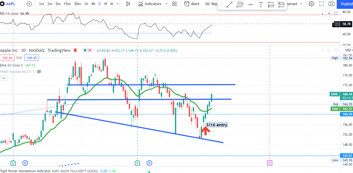This screenshot has height=173, width=353.
Task: Click the Top5 Power Momentum Indicator legend
Action: coord(49,171)
